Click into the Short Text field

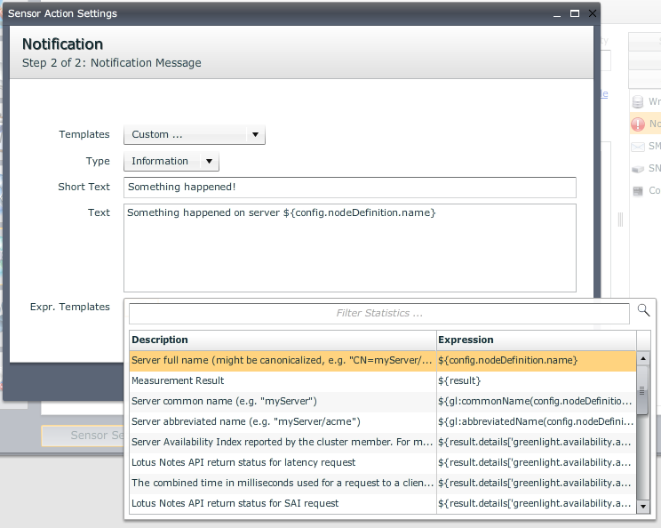[349, 188]
